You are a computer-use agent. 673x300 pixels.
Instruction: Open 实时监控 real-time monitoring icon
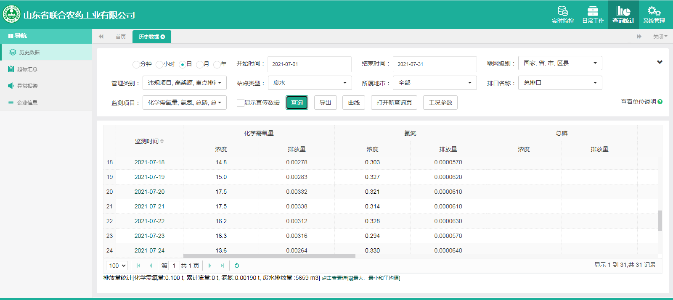tap(562, 11)
